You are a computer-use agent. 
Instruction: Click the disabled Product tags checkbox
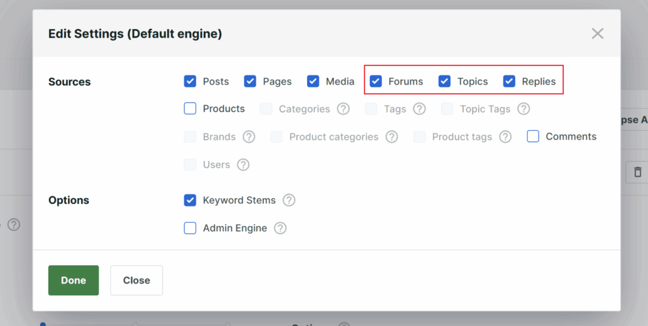tap(420, 137)
